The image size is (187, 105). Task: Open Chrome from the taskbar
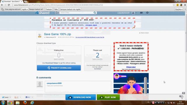(x=10, y=103)
